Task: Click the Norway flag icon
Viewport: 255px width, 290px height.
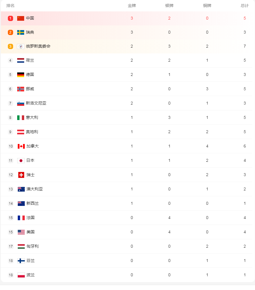Action: point(21,89)
